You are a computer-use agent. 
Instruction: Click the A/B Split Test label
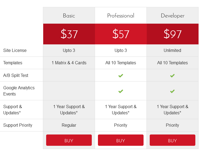(16, 76)
